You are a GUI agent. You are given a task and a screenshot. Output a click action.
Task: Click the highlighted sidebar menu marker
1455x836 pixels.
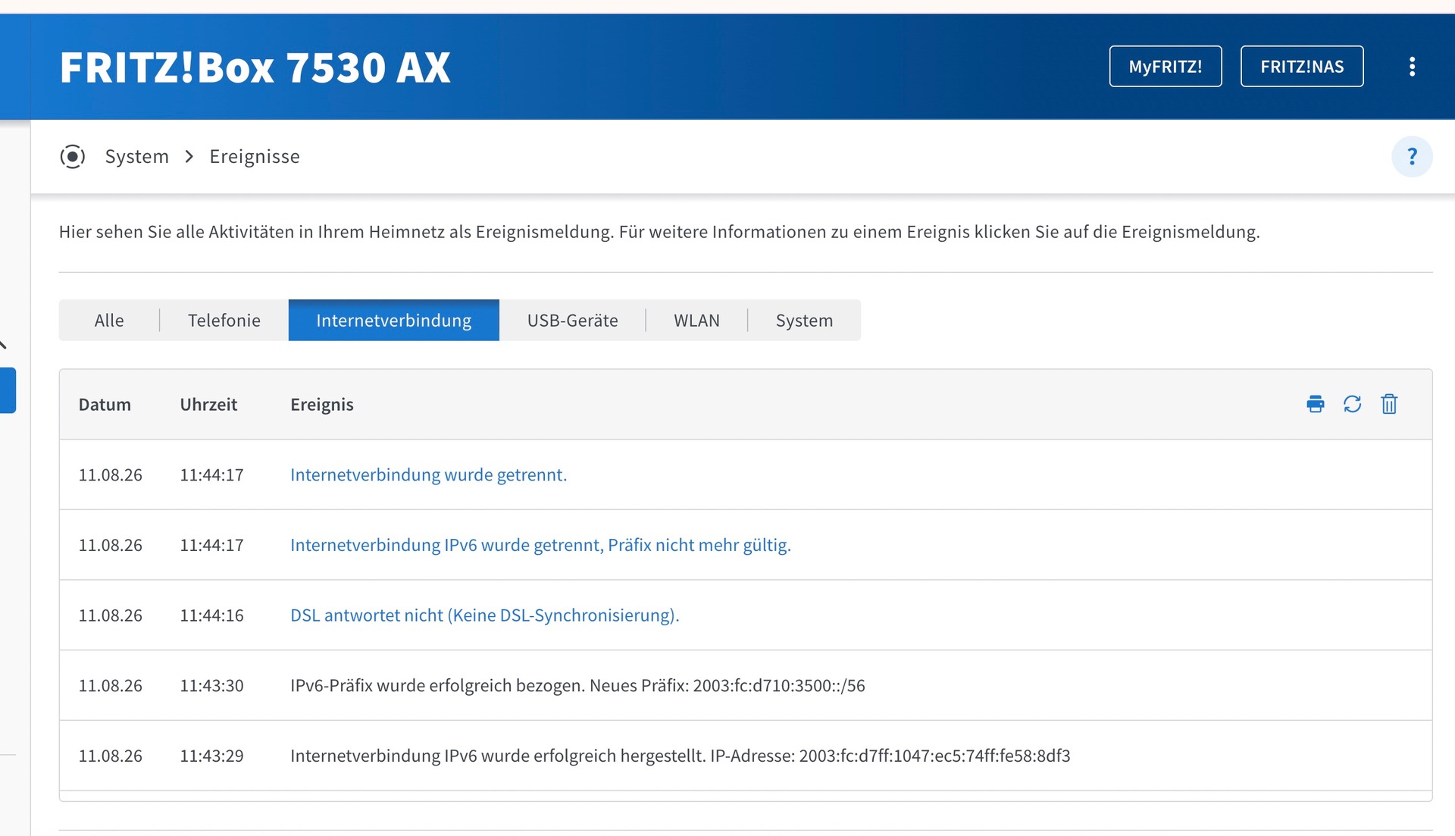click(8, 390)
